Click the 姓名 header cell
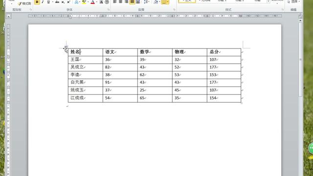This screenshot has height=176, width=313. click(x=86, y=52)
